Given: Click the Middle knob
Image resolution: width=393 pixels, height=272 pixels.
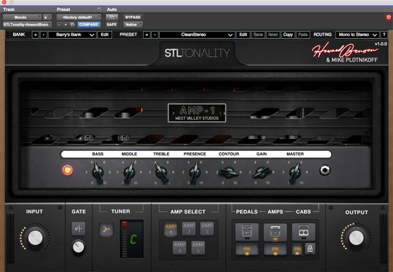Looking at the screenshot, I should click(x=129, y=172).
